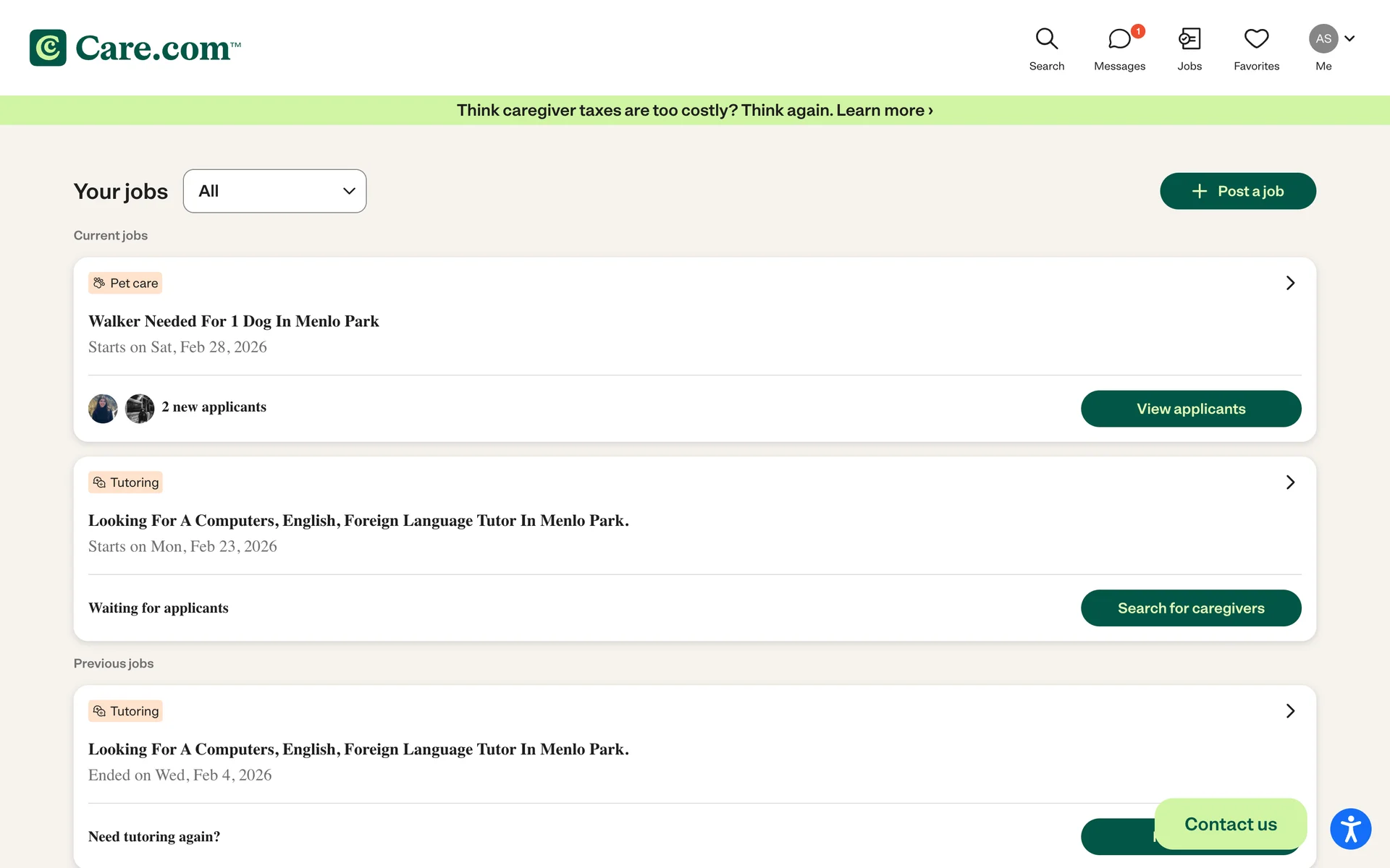Open Favorites heart icon

pos(1256,39)
